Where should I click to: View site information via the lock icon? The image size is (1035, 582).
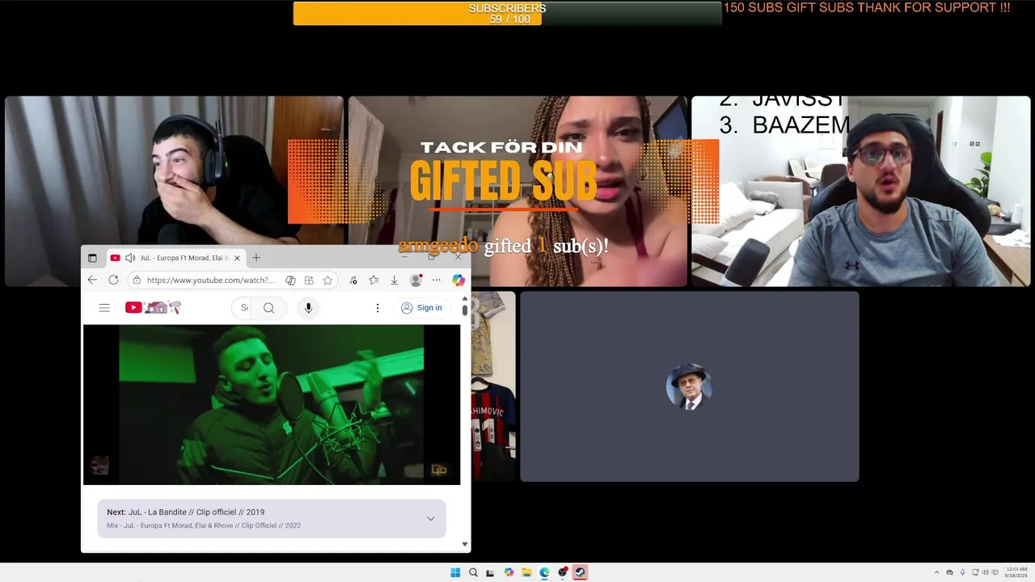pyautogui.click(x=137, y=280)
